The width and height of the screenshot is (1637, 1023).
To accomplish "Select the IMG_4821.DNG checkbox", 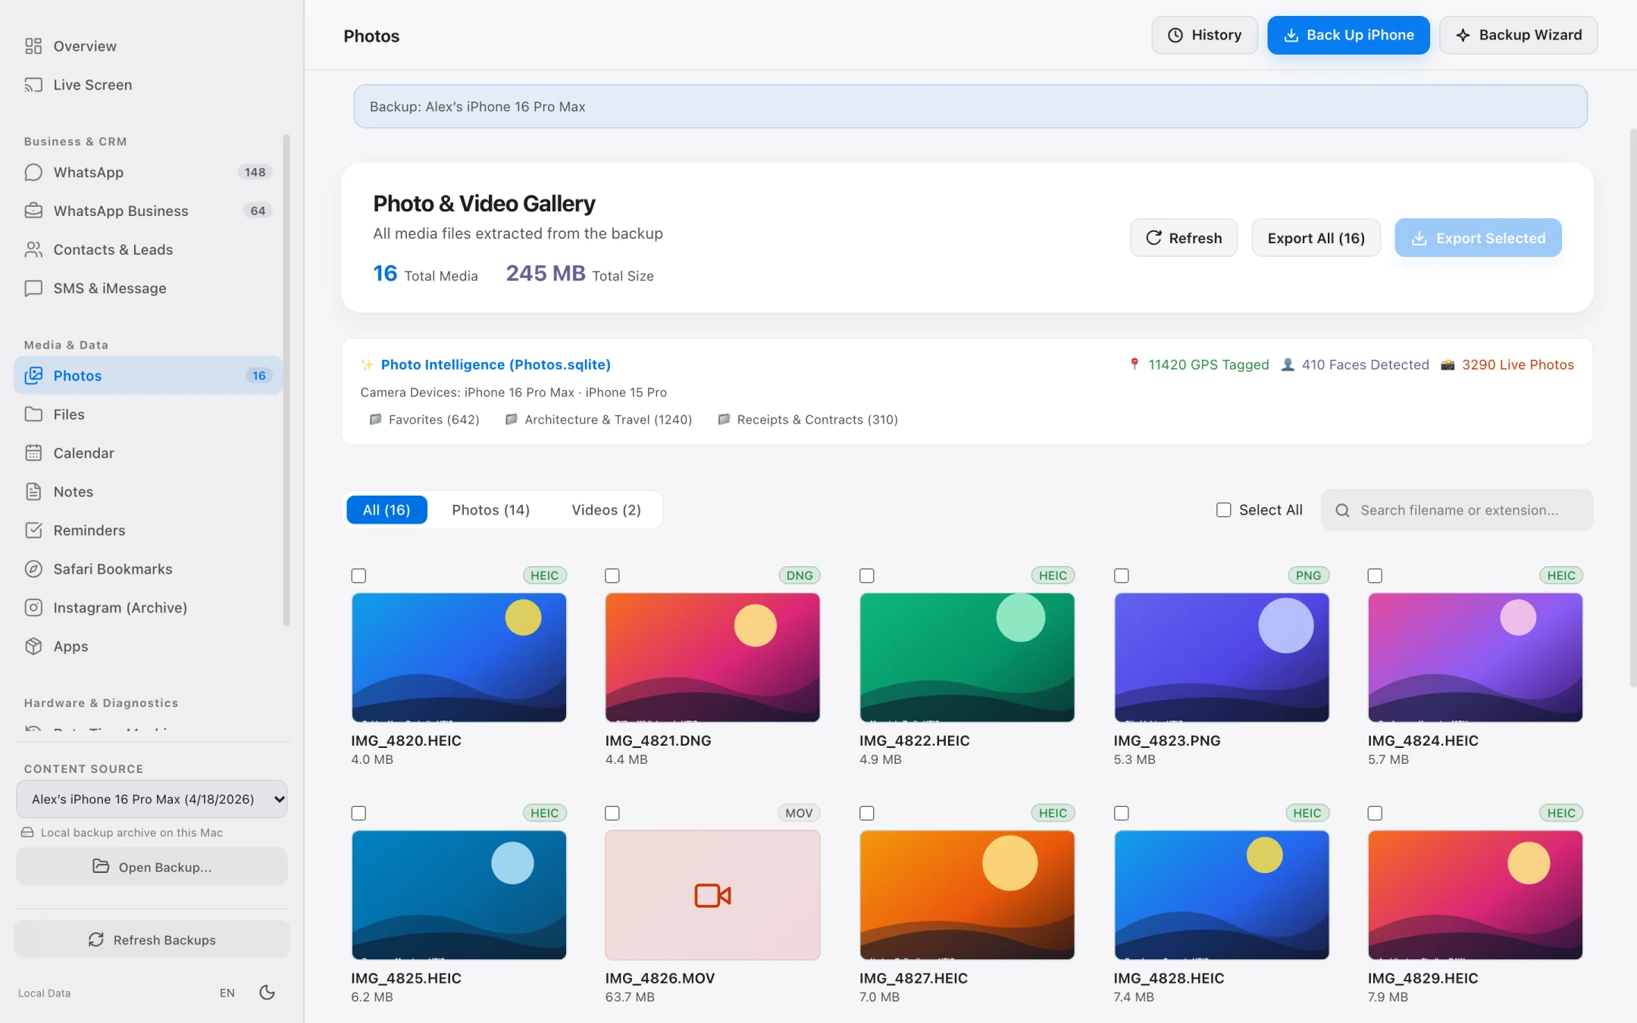I will 612,576.
